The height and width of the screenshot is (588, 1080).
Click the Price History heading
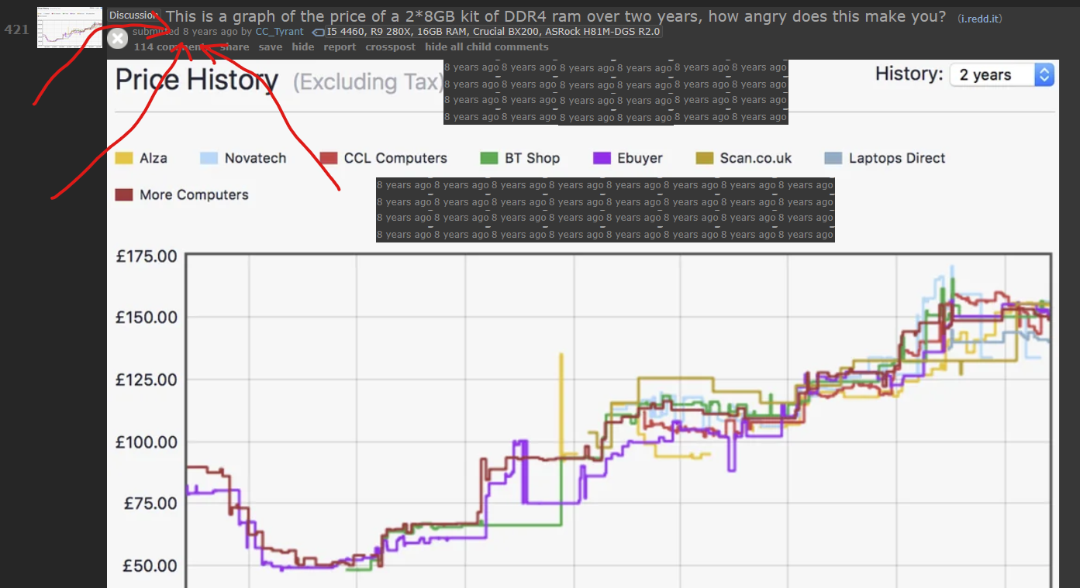[196, 80]
